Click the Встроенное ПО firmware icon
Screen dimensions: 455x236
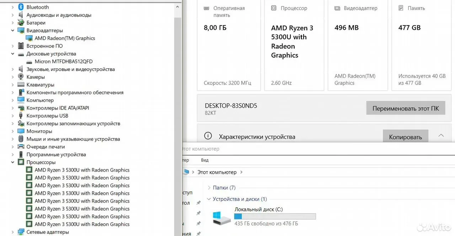[21, 46]
